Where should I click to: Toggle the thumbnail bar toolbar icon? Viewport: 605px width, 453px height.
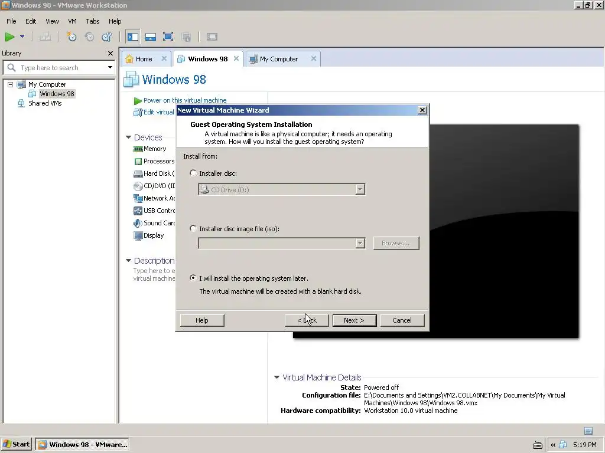tap(151, 37)
